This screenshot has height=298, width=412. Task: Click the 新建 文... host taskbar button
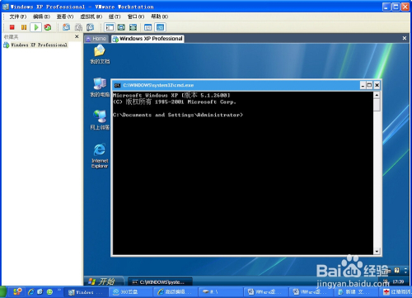(357, 292)
